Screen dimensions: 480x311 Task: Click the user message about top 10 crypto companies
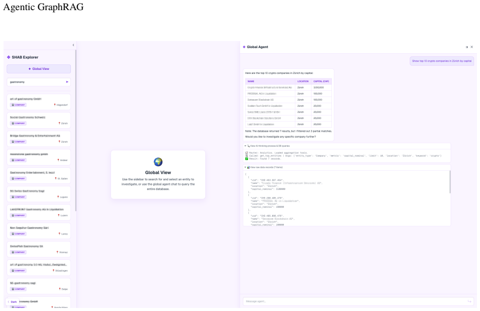(442, 61)
